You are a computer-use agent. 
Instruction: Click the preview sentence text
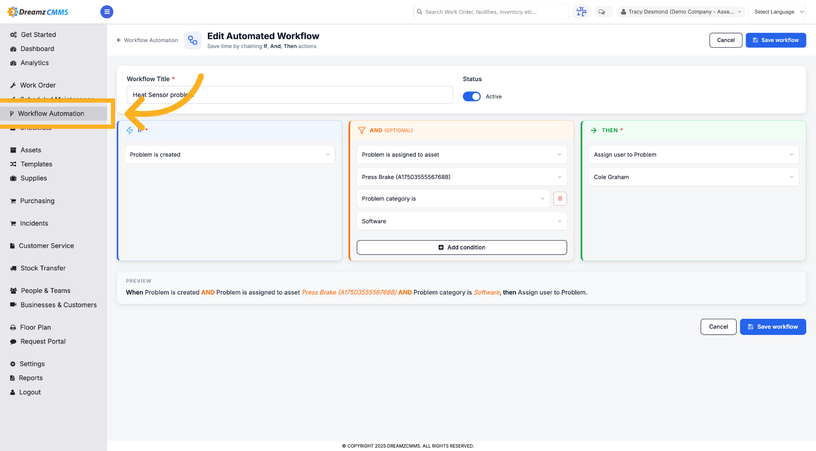357,292
